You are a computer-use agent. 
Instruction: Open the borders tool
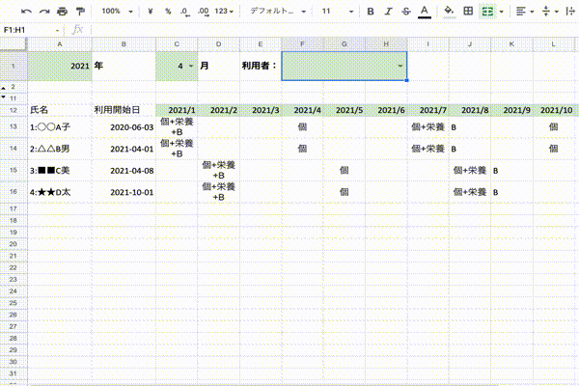click(x=468, y=11)
